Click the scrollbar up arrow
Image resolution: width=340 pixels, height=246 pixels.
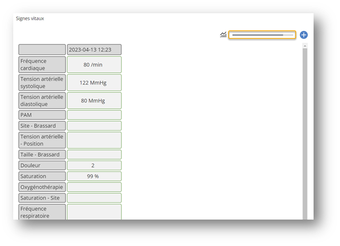click(x=305, y=46)
